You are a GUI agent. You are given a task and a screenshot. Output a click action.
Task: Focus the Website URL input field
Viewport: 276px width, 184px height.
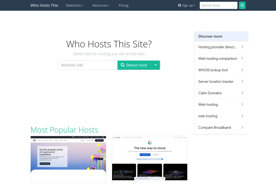coord(88,65)
